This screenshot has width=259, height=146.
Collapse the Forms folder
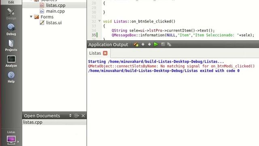31,17
